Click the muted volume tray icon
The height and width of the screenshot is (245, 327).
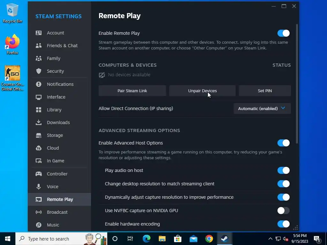pos(285,239)
